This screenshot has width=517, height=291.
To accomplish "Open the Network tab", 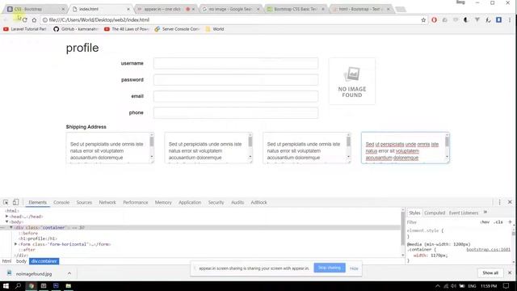I will point(107,202).
